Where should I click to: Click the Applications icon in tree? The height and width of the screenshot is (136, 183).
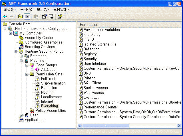21,120
